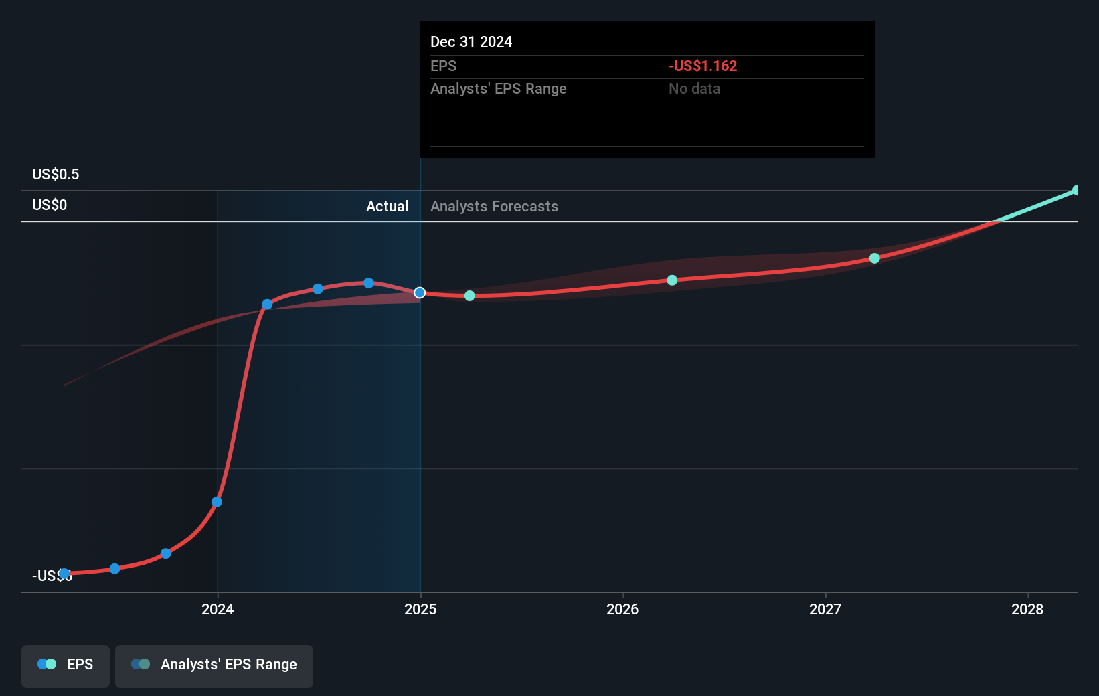Click the US$0.5 y-axis label
Screen dimensions: 1099x696
point(56,175)
